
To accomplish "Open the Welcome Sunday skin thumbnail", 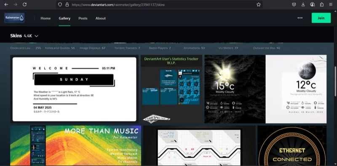I will coord(75,89).
